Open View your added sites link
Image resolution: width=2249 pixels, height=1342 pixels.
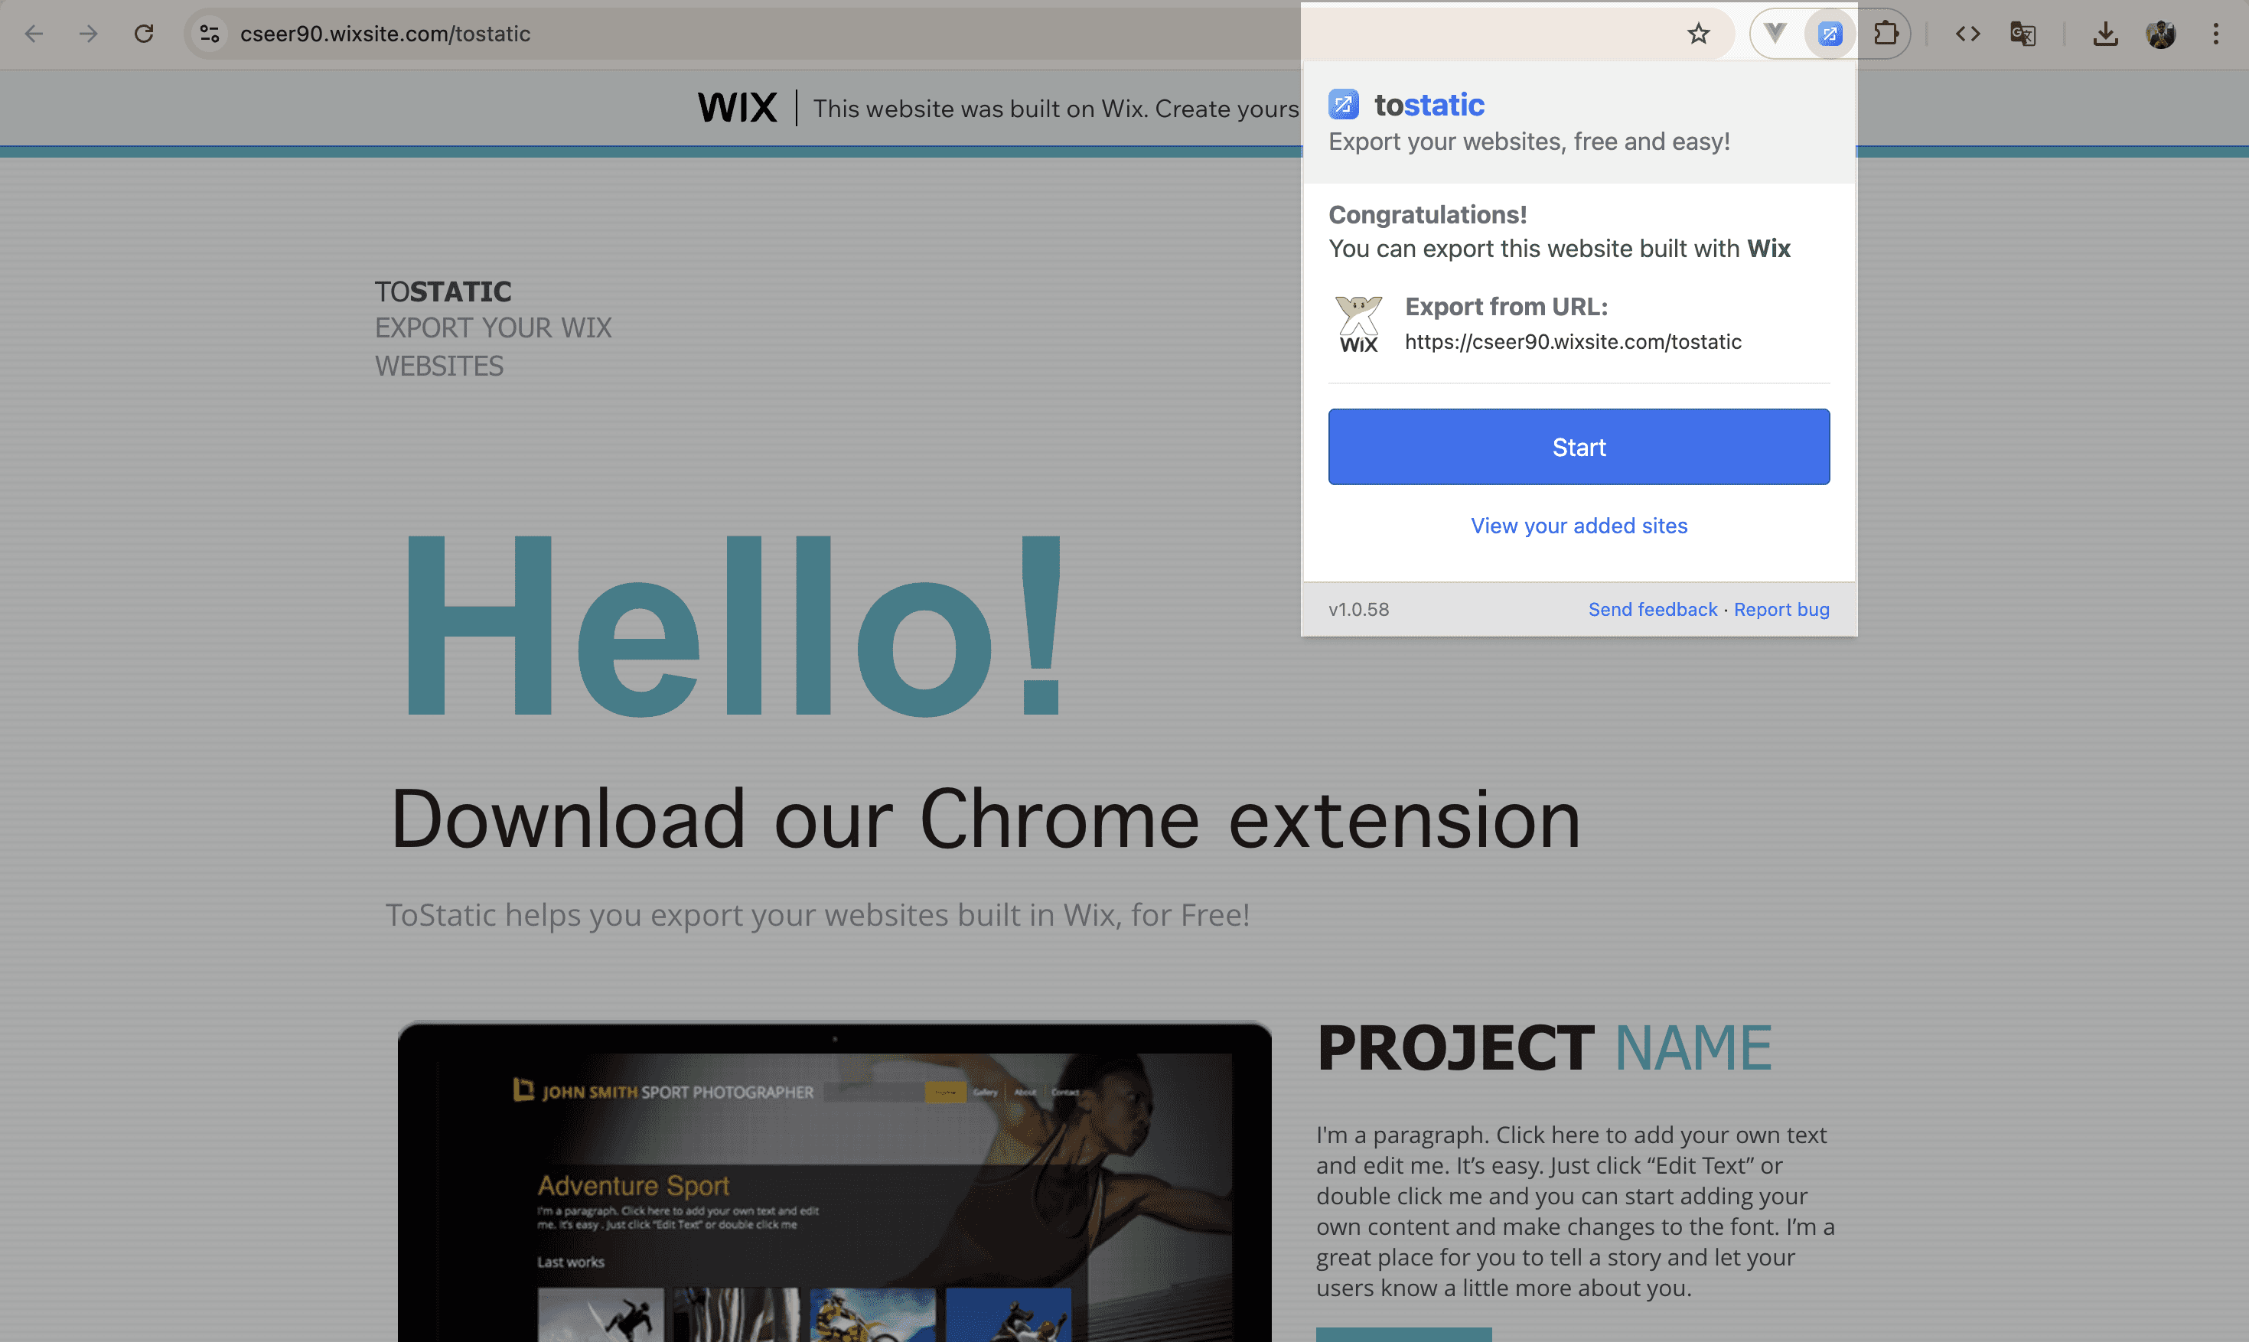(1578, 526)
